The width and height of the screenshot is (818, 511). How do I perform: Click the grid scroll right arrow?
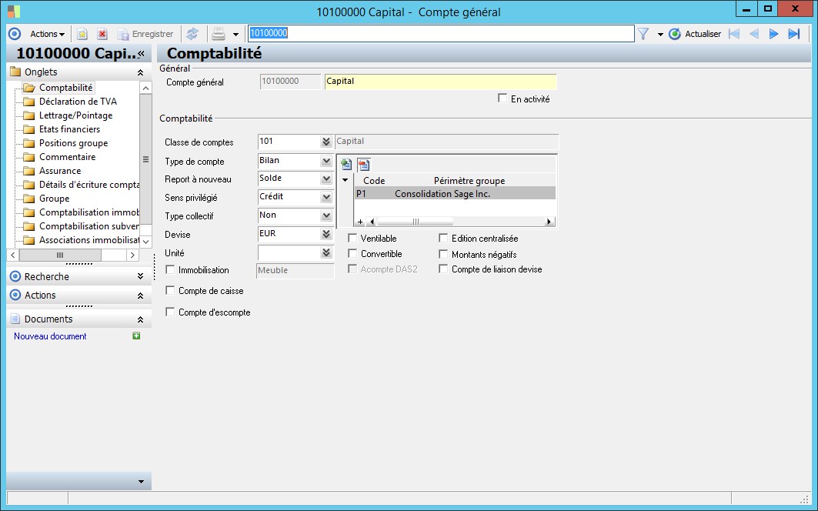point(549,222)
